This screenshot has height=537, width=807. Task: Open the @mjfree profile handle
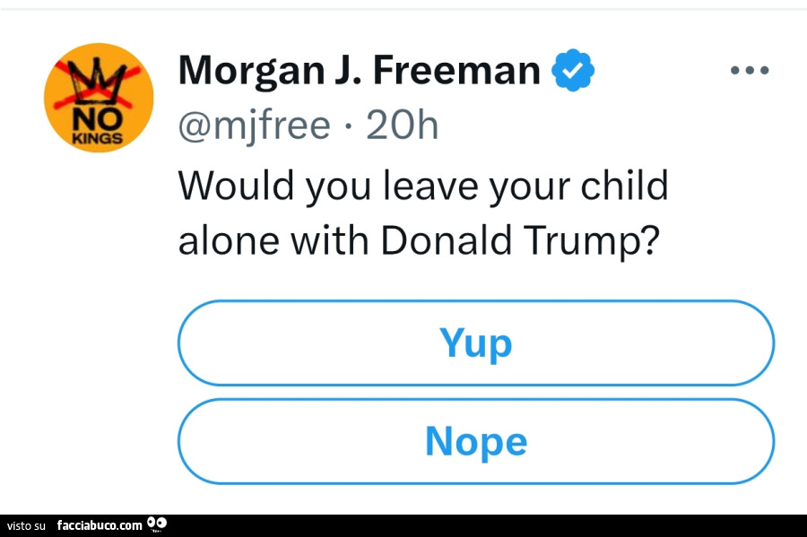[x=254, y=125]
